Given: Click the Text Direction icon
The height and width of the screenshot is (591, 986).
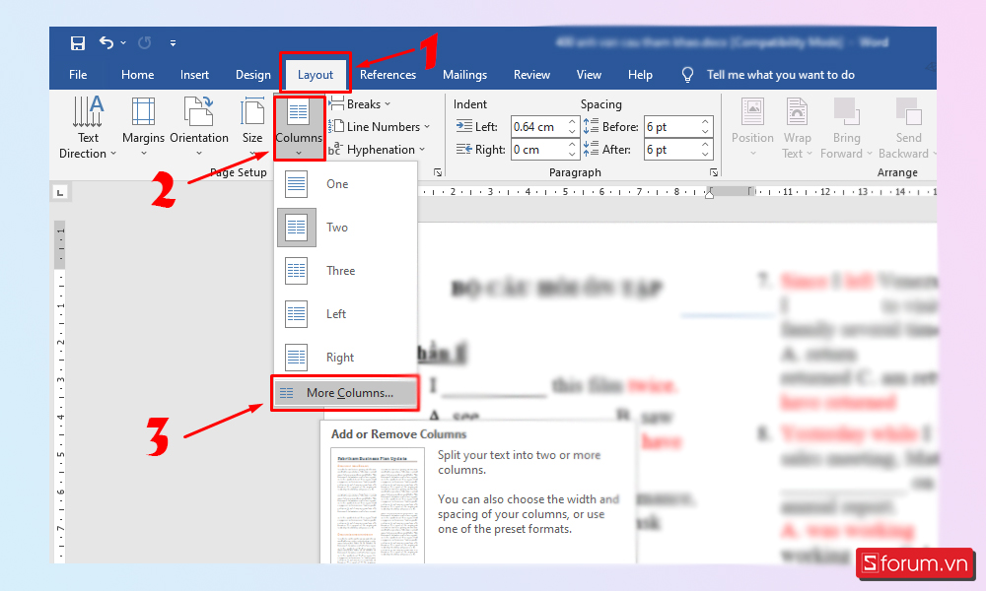Looking at the screenshot, I should point(88,111).
